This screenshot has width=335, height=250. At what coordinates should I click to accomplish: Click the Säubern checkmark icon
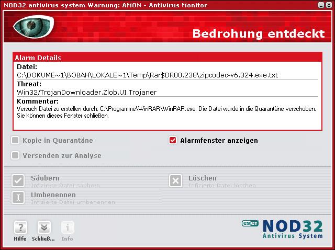click(18, 180)
